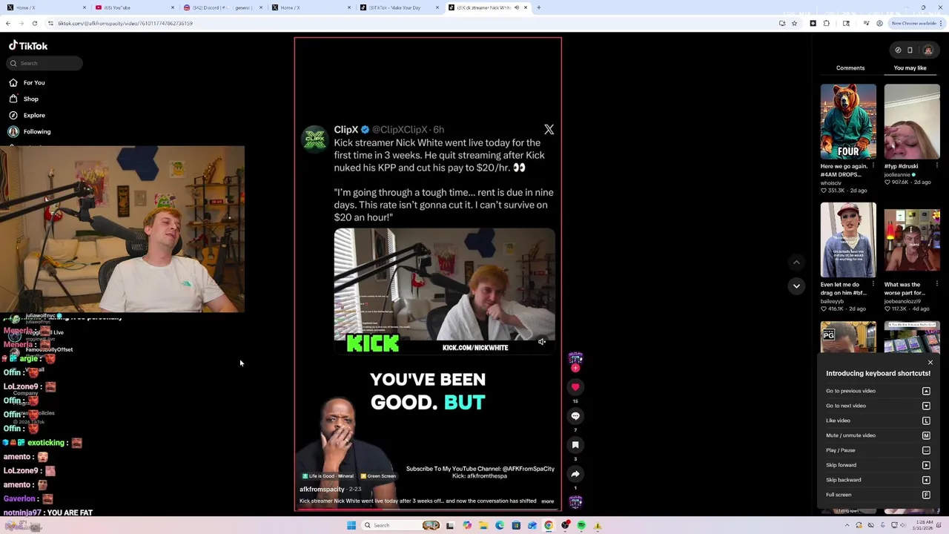This screenshot has height=534, width=949.
Task: Click the Play / Pause shortcut key icon
Action: coord(926,450)
